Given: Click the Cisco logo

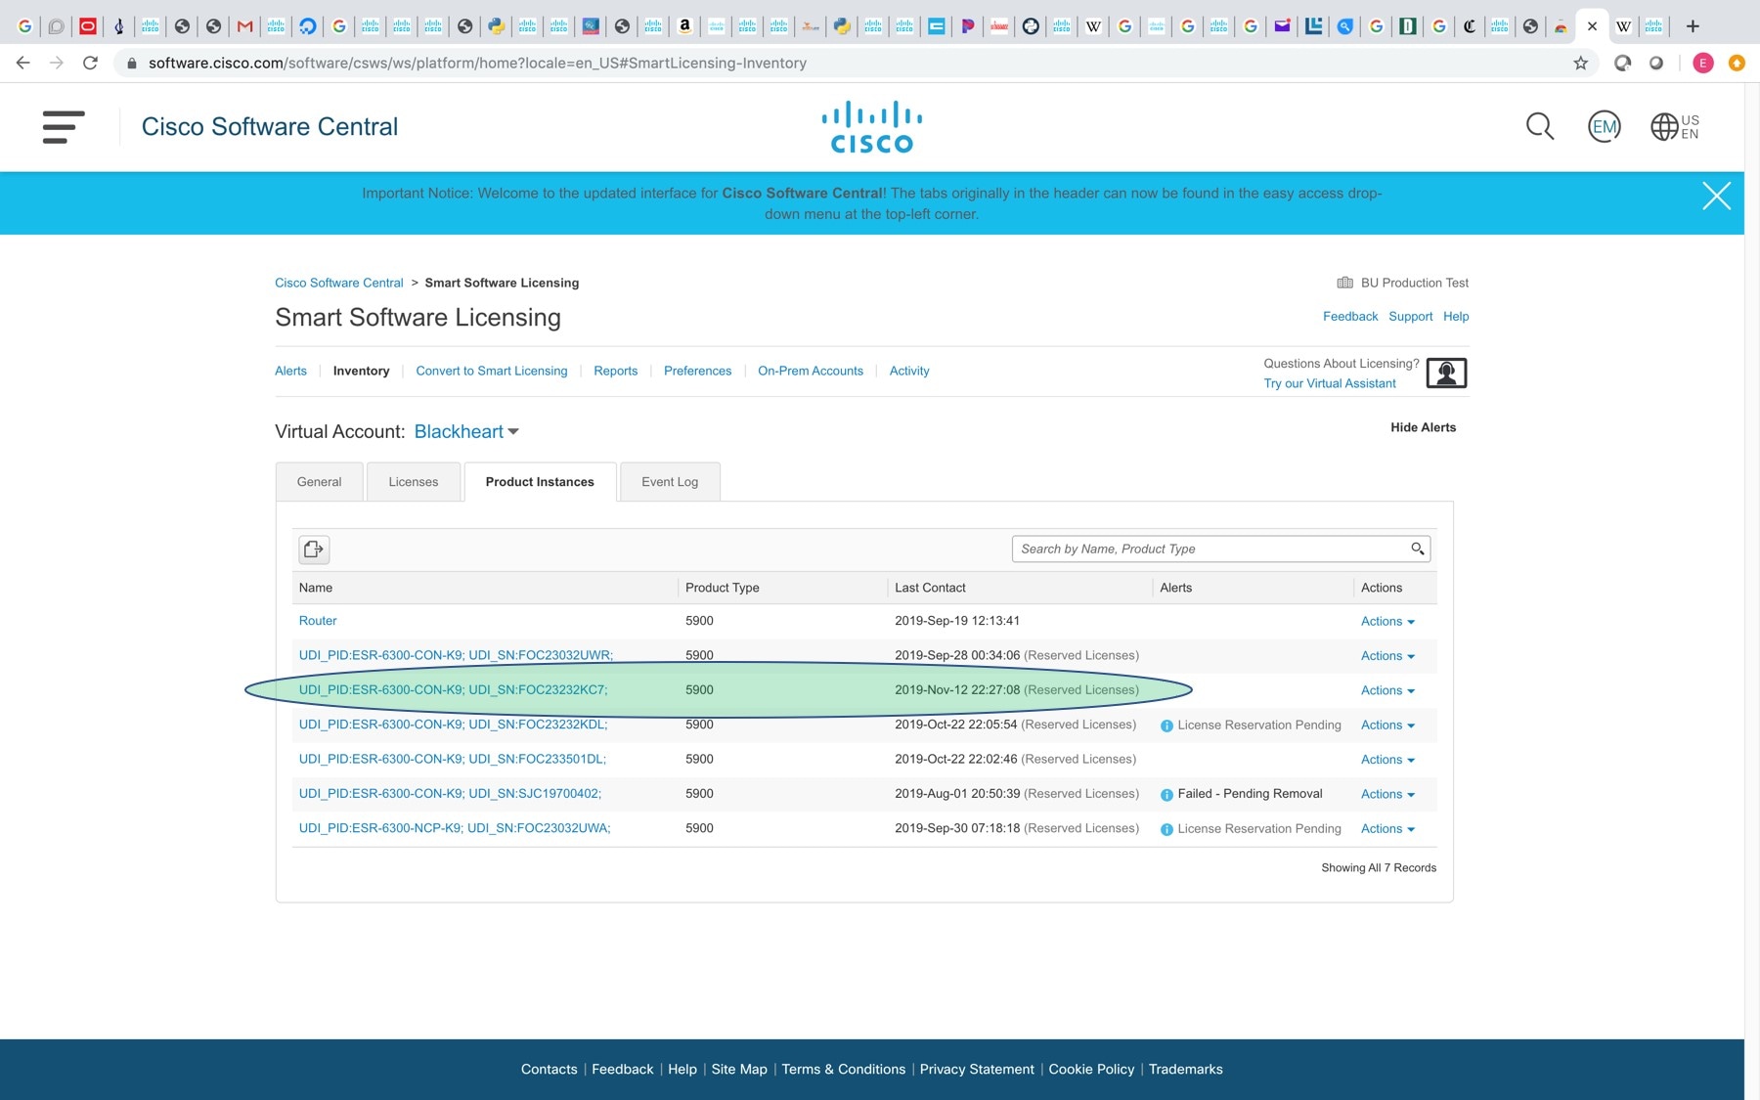Looking at the screenshot, I should click(x=871, y=127).
